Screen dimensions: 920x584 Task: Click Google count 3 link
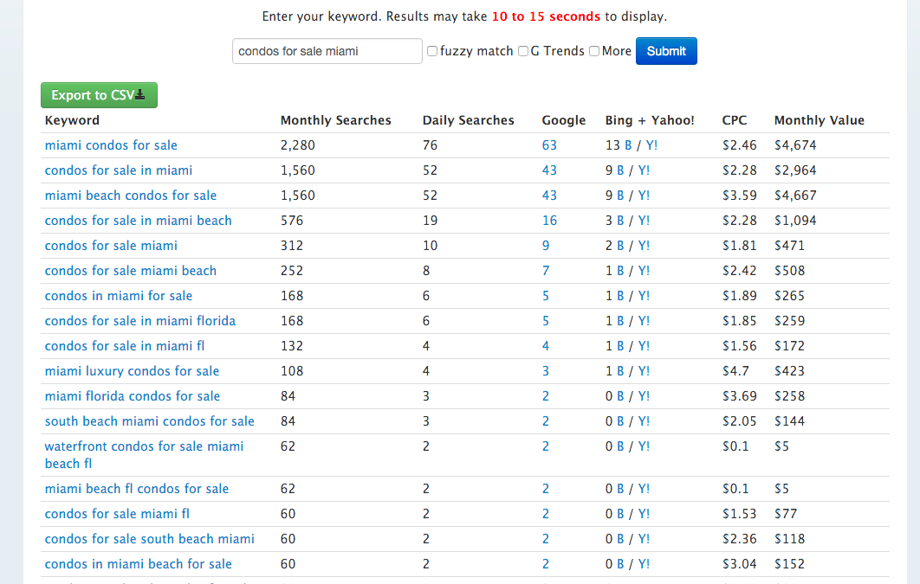pos(546,372)
